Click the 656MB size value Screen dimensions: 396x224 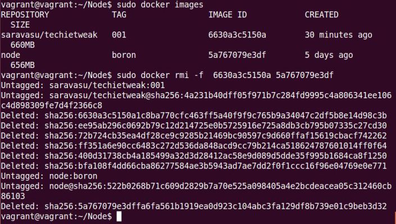point(22,65)
